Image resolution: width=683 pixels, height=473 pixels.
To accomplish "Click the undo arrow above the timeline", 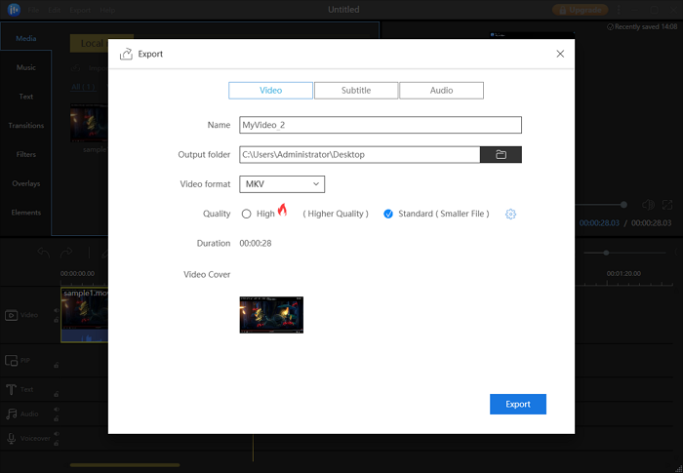I will pos(43,254).
